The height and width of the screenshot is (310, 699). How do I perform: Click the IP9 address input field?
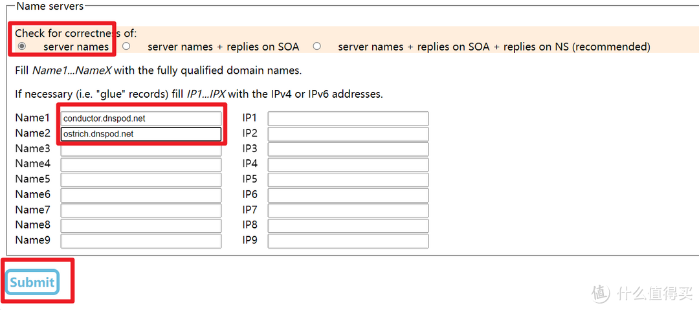tap(348, 241)
